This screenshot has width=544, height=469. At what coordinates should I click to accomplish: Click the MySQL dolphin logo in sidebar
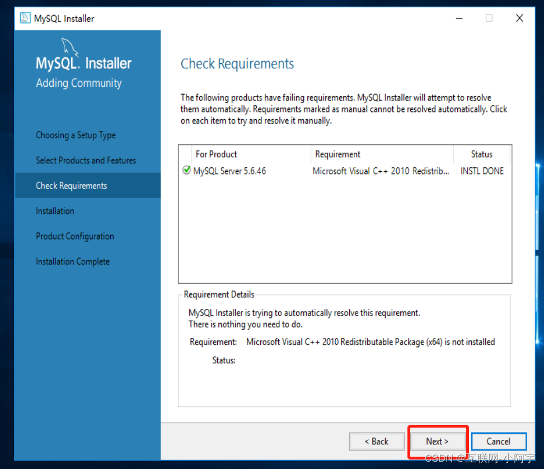pyautogui.click(x=69, y=47)
